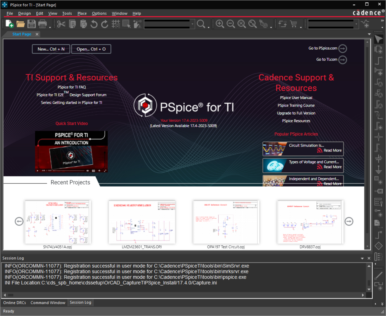Click the Zoom out icon
Viewport: 386px width, 316px height.
tap(231, 24)
